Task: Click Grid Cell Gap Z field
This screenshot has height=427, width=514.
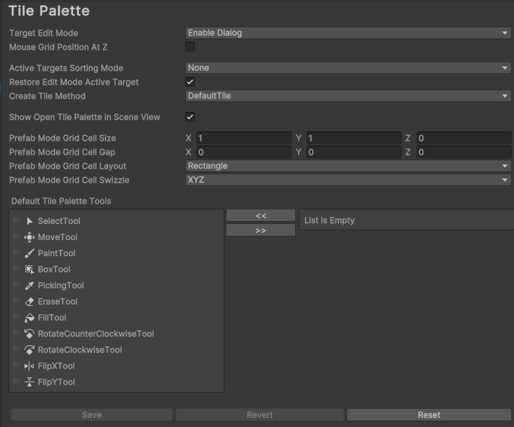Action: [464, 152]
